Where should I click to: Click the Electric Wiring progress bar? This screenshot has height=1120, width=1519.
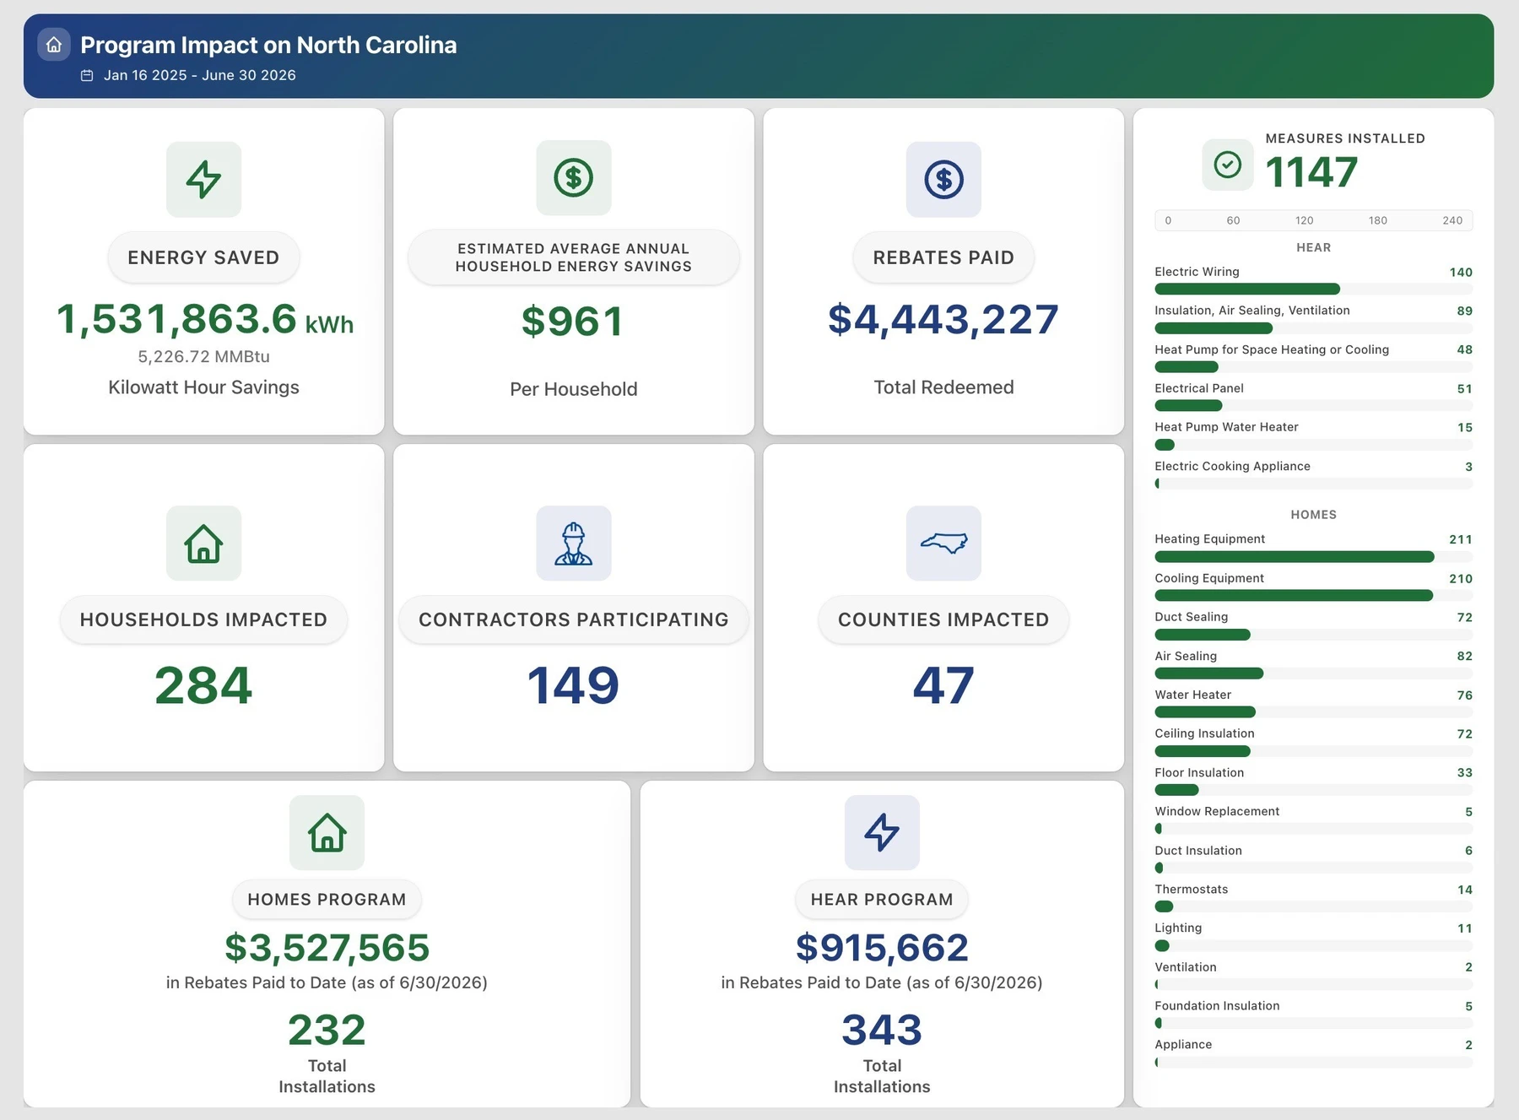1313,289
